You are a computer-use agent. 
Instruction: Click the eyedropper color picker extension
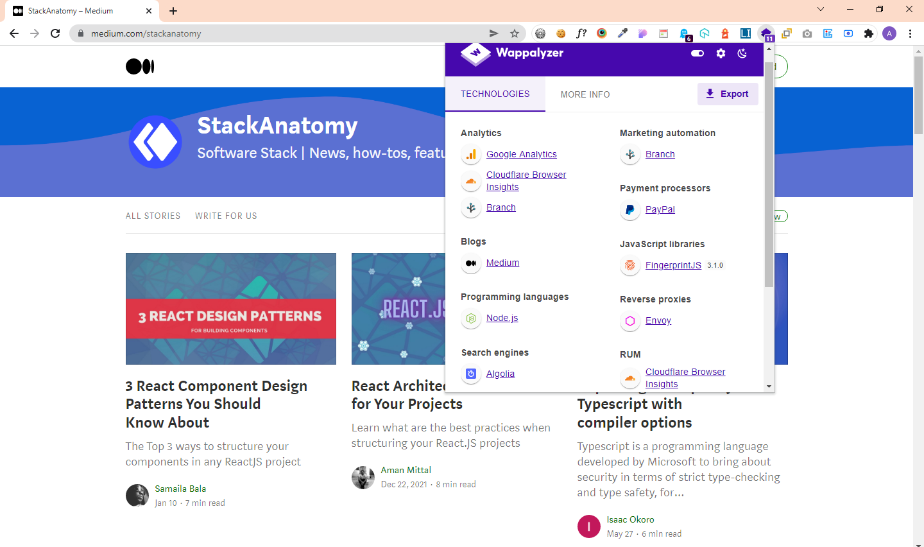click(x=622, y=33)
